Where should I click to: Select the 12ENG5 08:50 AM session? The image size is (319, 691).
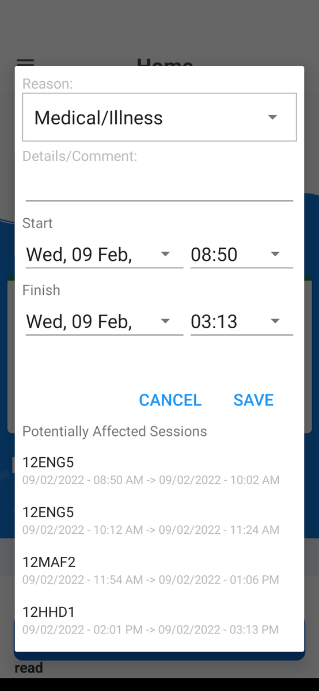point(159,471)
